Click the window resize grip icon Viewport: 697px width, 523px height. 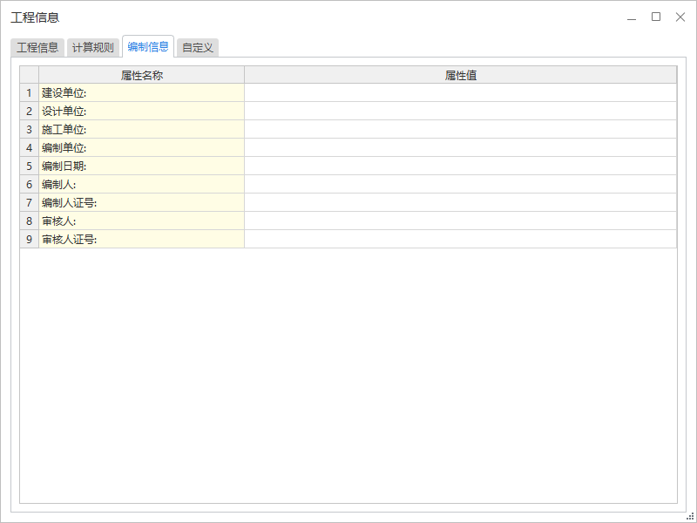(x=690, y=516)
